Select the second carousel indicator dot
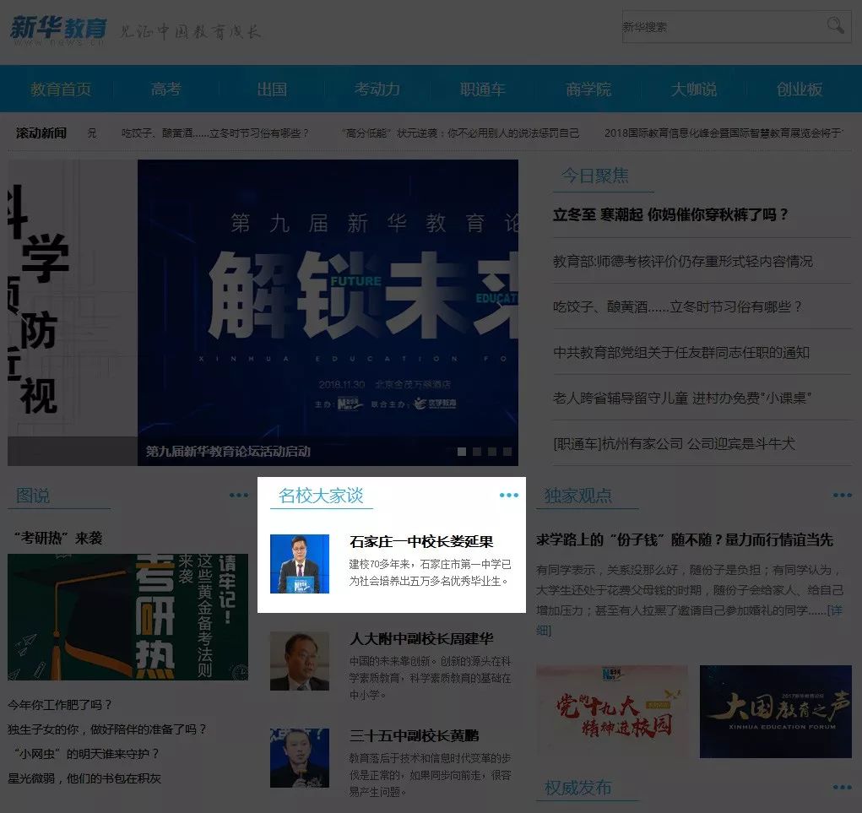 (x=477, y=452)
